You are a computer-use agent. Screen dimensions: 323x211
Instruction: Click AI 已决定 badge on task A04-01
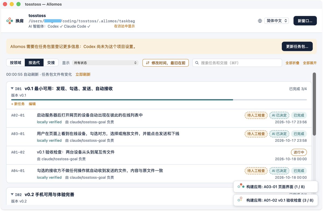click(x=279, y=171)
